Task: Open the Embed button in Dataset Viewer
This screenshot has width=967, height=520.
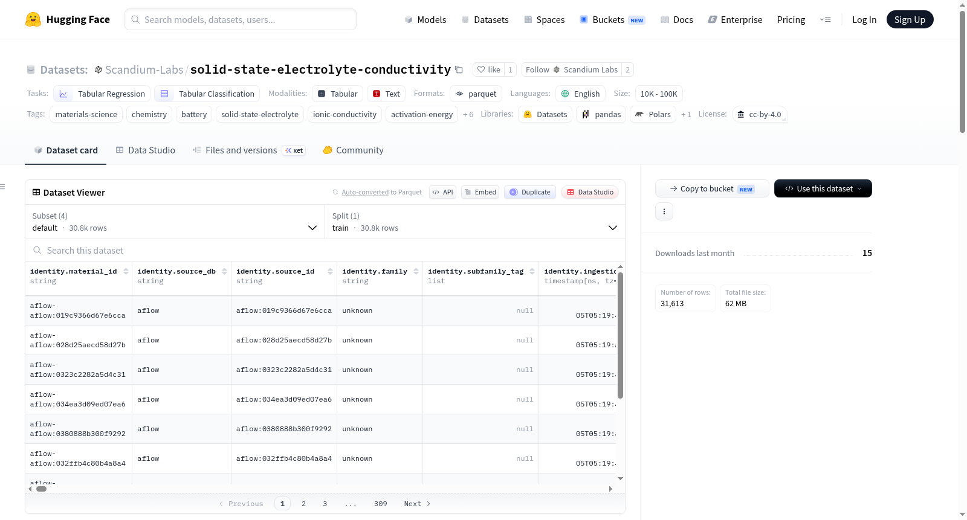Action: pos(480,192)
